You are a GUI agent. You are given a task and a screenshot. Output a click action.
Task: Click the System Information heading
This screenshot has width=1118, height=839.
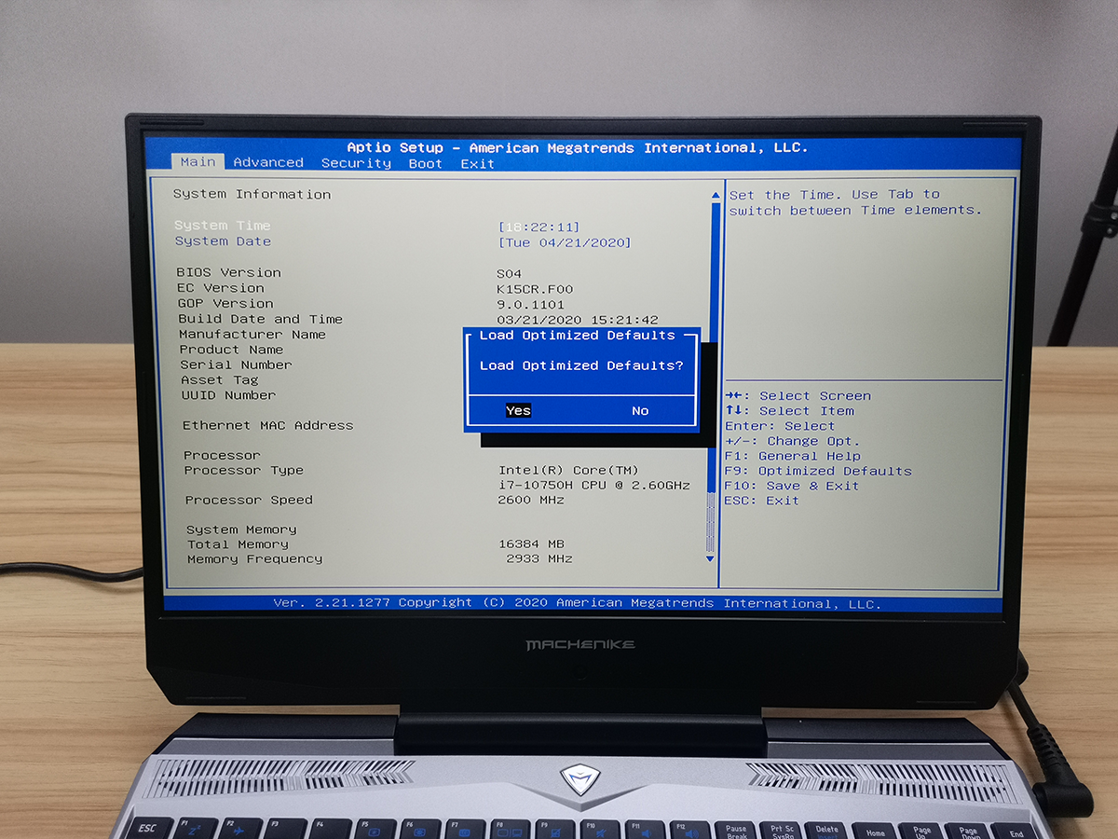[252, 194]
